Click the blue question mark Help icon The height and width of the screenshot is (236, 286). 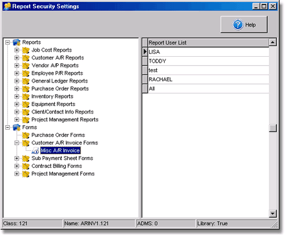pyautogui.click(x=238, y=25)
